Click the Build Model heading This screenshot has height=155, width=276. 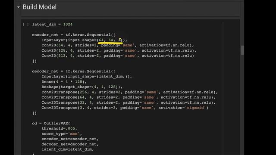tap(40, 7)
